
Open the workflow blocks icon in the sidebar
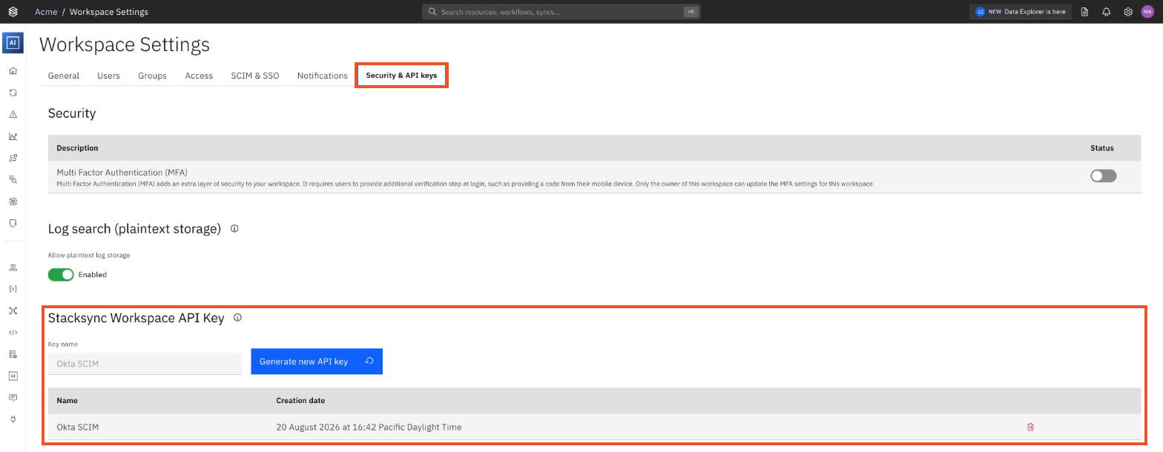pyautogui.click(x=13, y=158)
